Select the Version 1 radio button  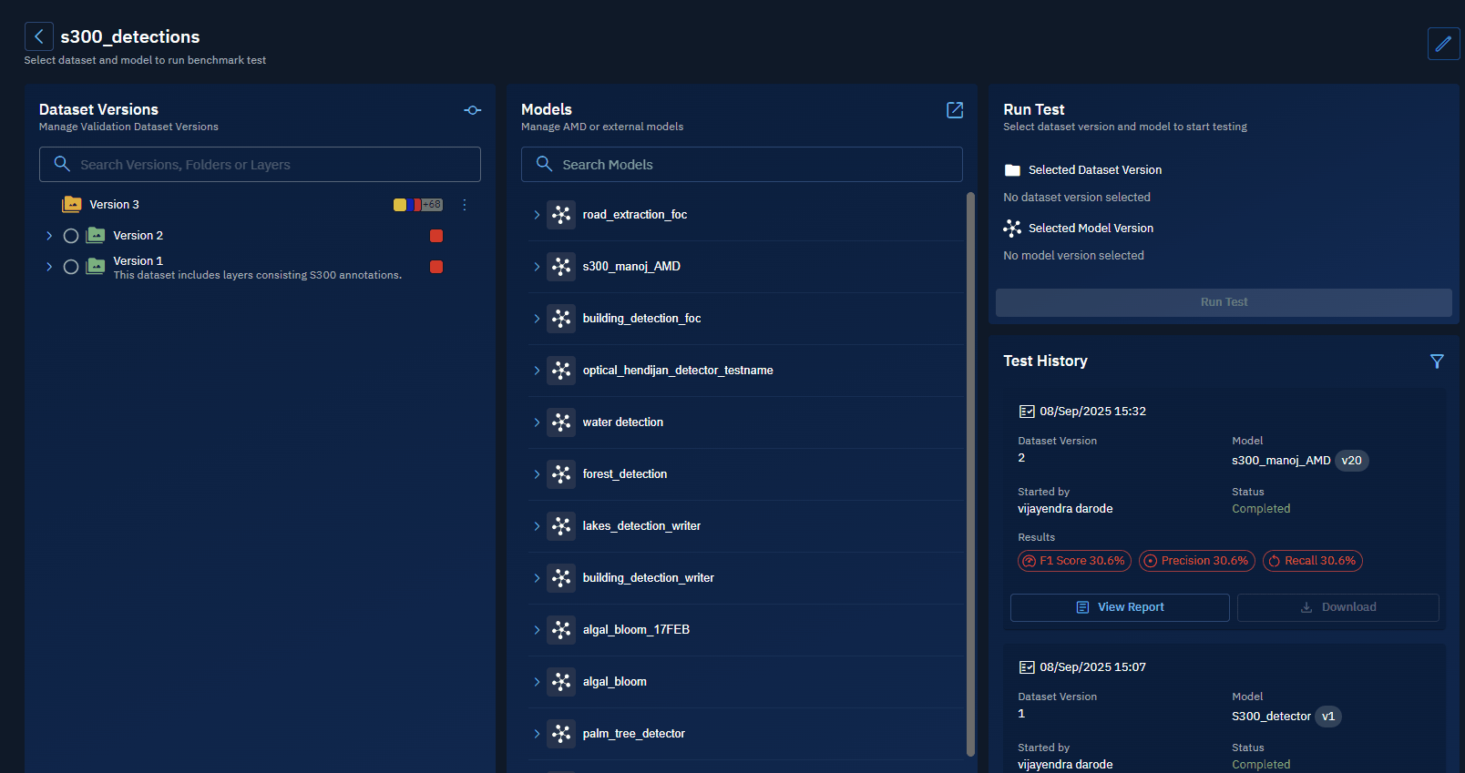pos(71,267)
